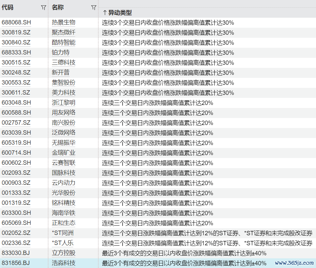The image size is (316, 268).
Task: Open stock name 集智股份
Action: tap(64, 83)
